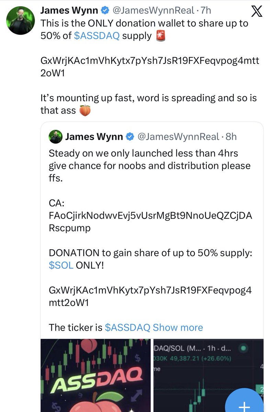Expand quoted tweet with Show more
Image resolution: width=270 pixels, height=412 pixels.
click(178, 328)
